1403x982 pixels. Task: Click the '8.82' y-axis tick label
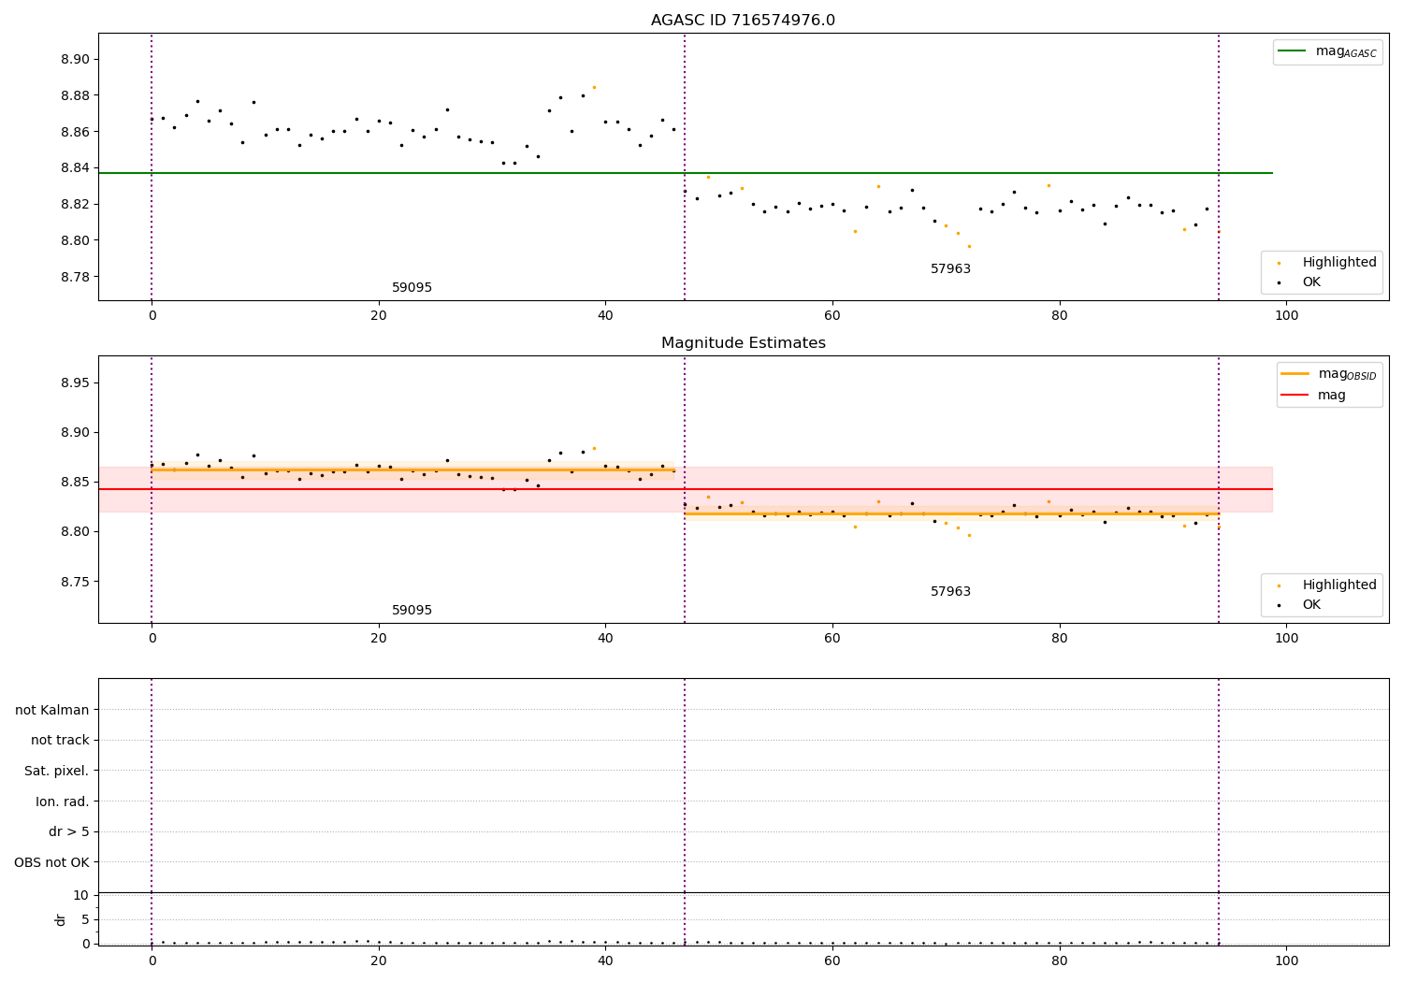(x=76, y=204)
